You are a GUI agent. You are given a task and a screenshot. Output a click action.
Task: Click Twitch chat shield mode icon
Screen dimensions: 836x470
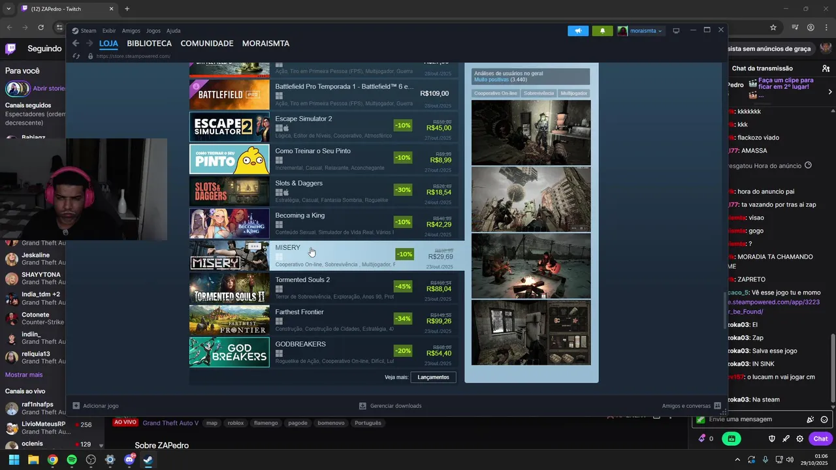(x=771, y=439)
